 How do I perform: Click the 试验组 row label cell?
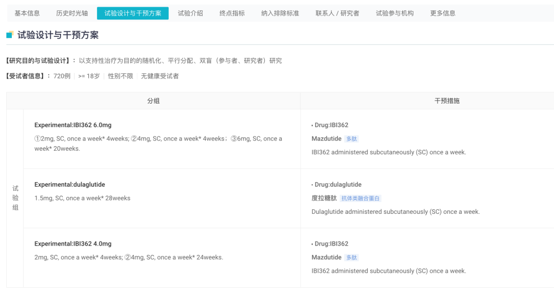[15, 198]
